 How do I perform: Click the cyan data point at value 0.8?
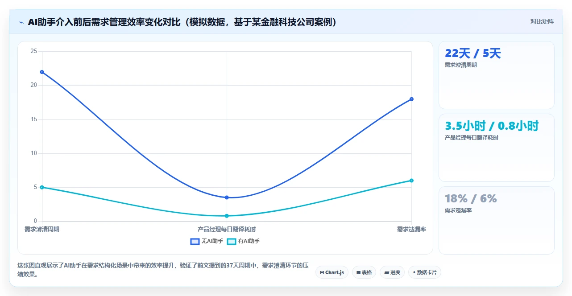click(x=227, y=216)
